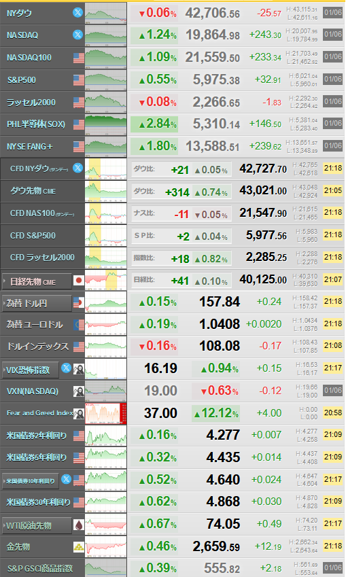346x577 pixels.
Task: Click the X share icon next to VIX恐怖指数
Action: (66, 368)
